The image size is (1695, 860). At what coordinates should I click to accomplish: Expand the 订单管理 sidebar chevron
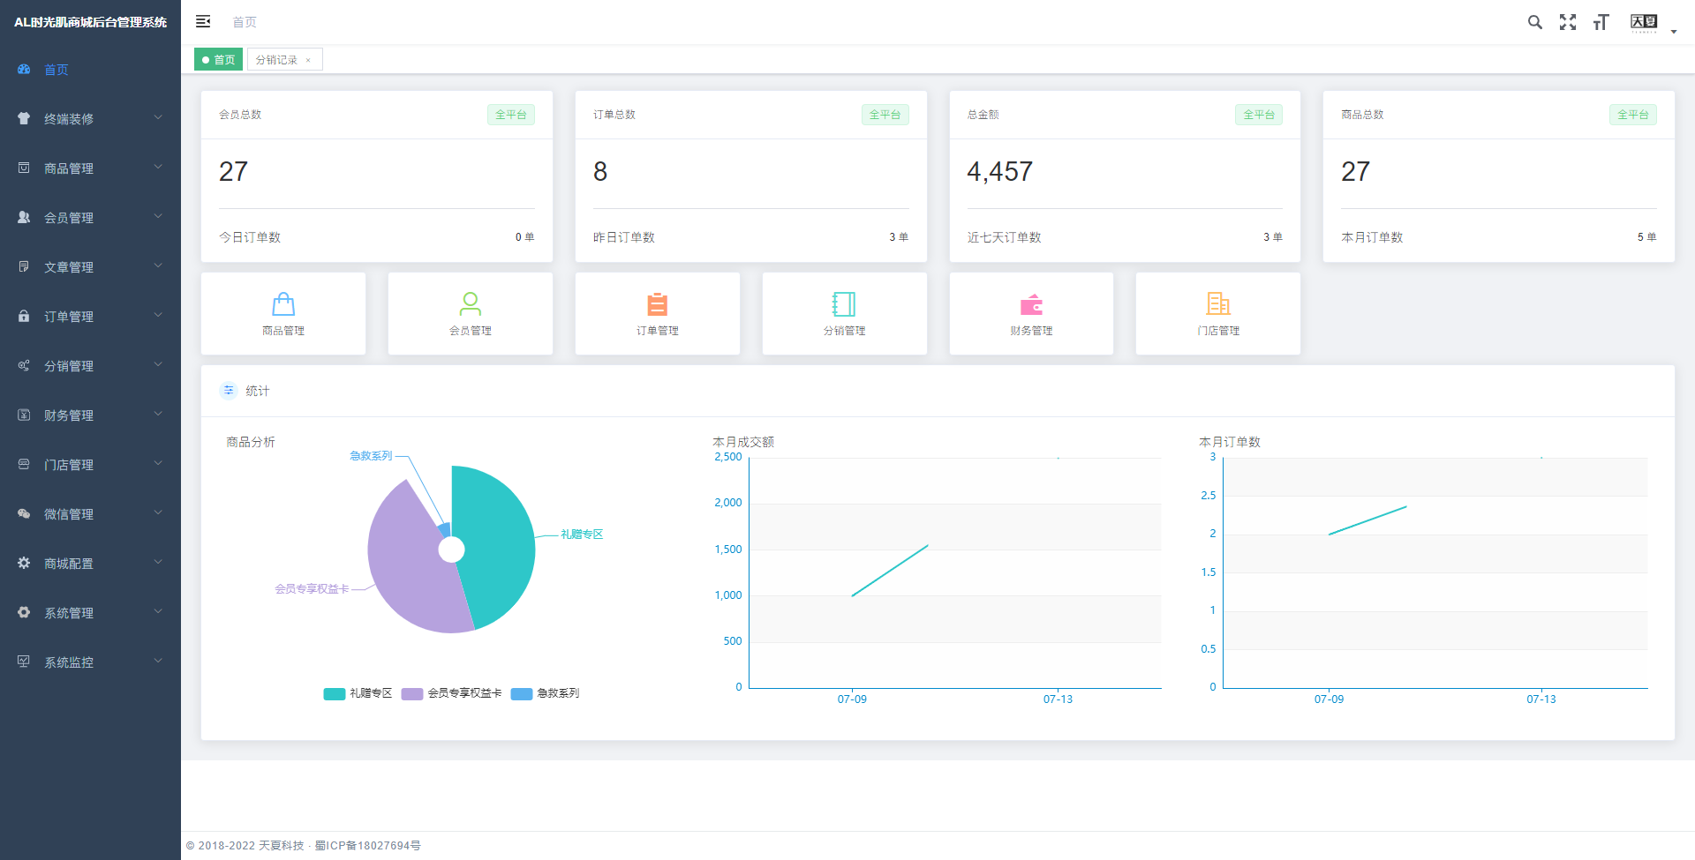pos(158,315)
